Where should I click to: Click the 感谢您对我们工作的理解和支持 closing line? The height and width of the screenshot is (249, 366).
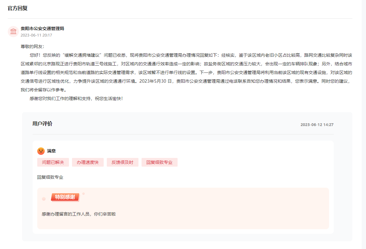(76, 99)
